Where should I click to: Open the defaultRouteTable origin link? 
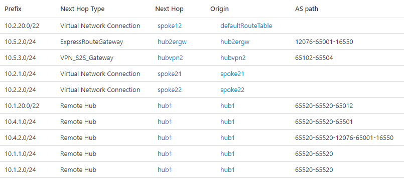coord(246,26)
